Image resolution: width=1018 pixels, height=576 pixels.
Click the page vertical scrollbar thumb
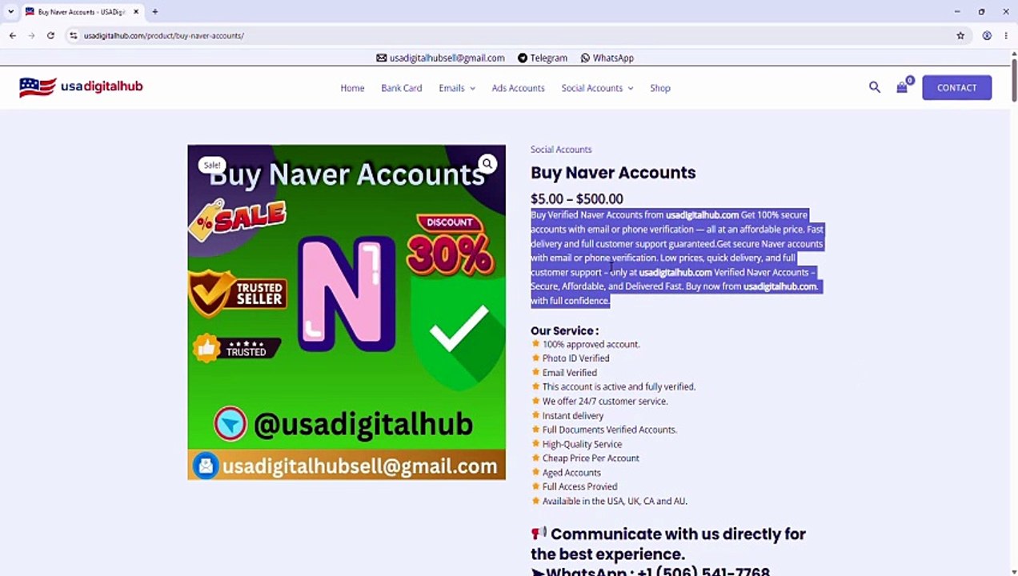[1014, 79]
